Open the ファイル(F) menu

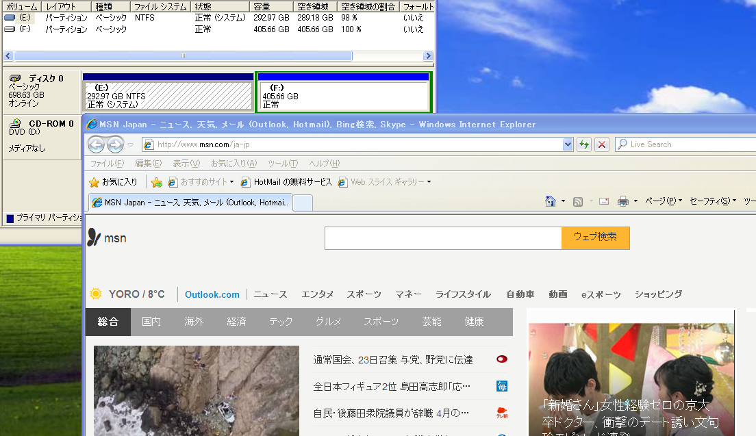(x=107, y=164)
